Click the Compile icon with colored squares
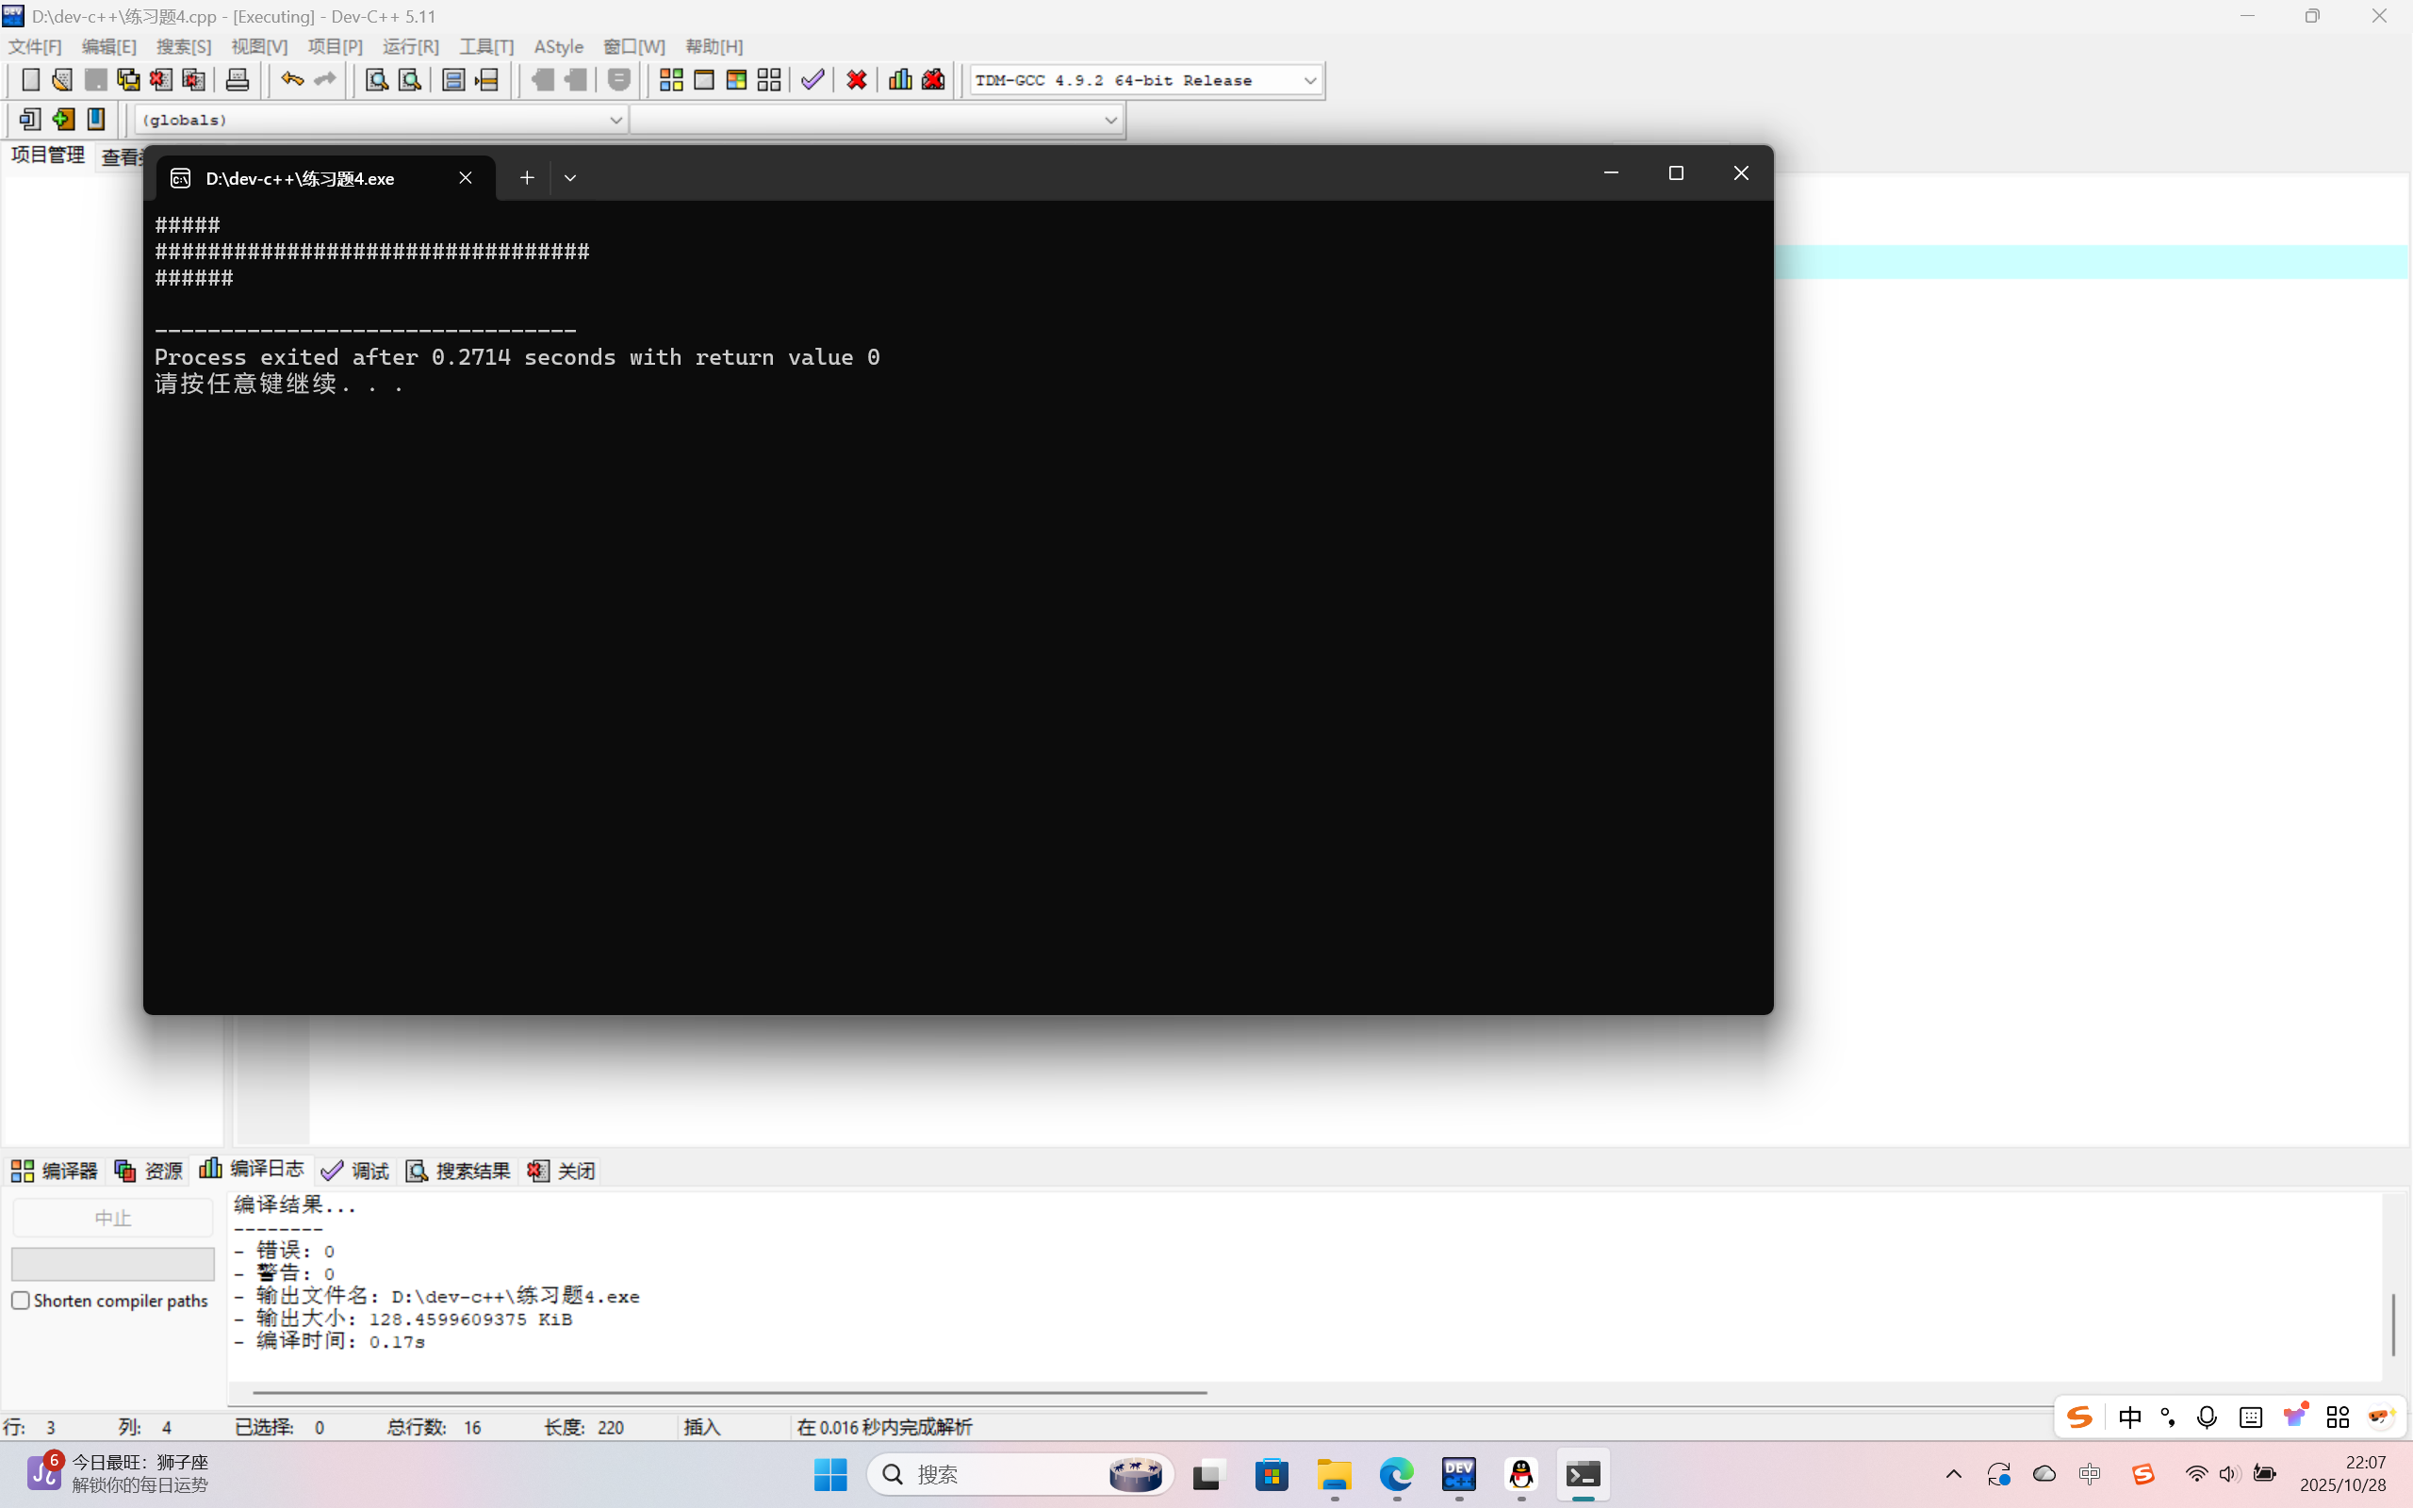Viewport: 2413px width, 1508px height. pos(671,80)
